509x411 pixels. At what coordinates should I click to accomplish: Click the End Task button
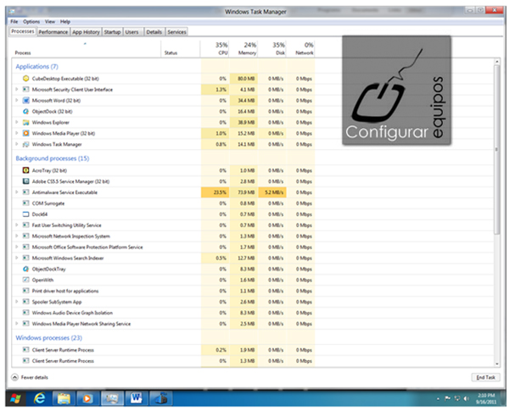(x=485, y=377)
